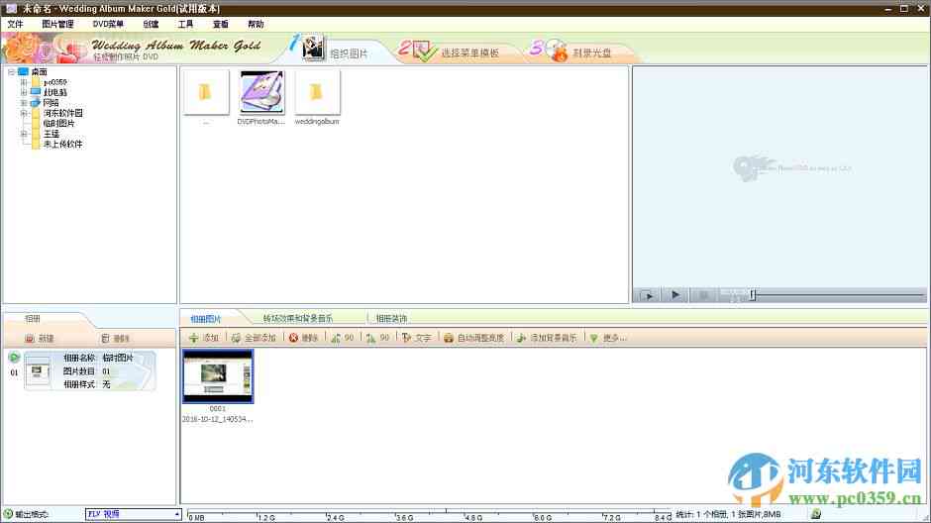Select 临时图片 folder in tree
Screen dimensions: 931x523
click(58, 124)
